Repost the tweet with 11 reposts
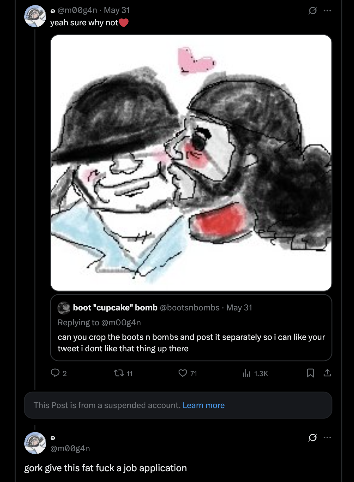354x482 pixels. (119, 373)
